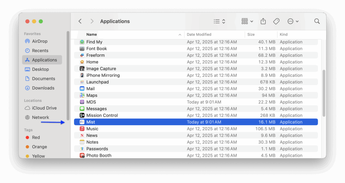Open Documents in the sidebar
Viewport: 345px width, 183px height.
[x=42, y=79]
